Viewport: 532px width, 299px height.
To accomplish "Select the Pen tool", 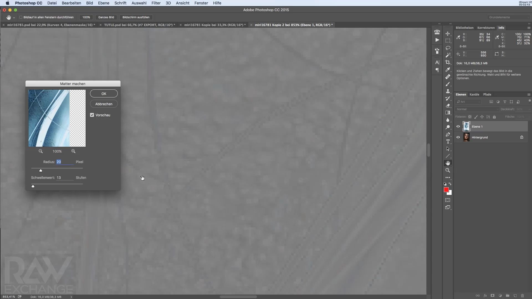I will pos(447,134).
